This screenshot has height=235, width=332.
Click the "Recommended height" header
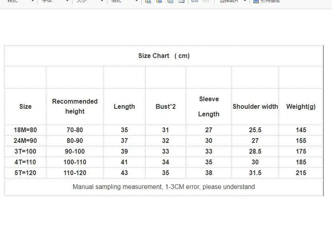(x=75, y=106)
